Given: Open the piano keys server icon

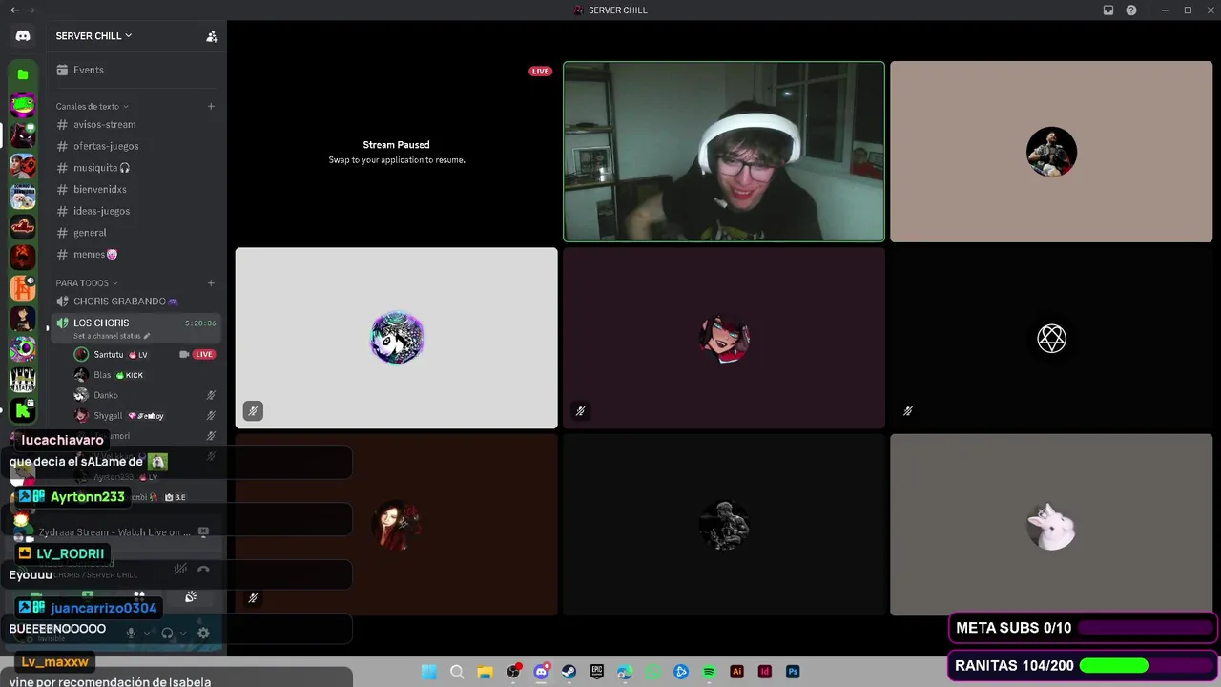Looking at the screenshot, I should tap(23, 380).
